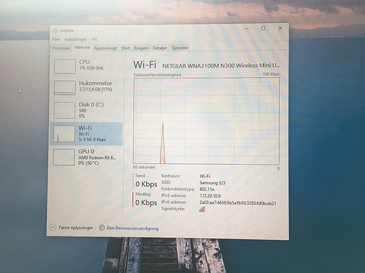
Task: Open the Start tab
Action: [125, 48]
